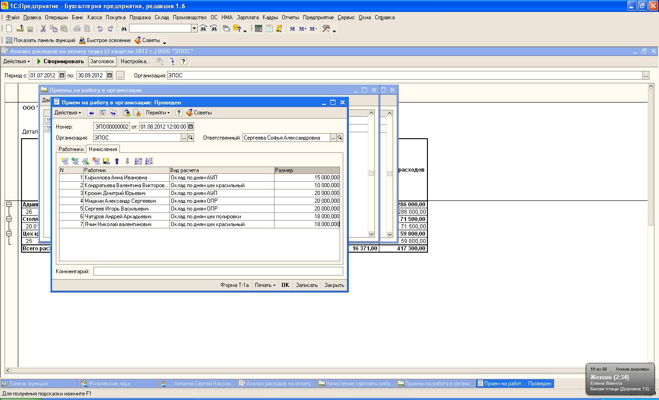Click the binoculars Find icon beside the search box
659x400 pixels.
point(124,28)
